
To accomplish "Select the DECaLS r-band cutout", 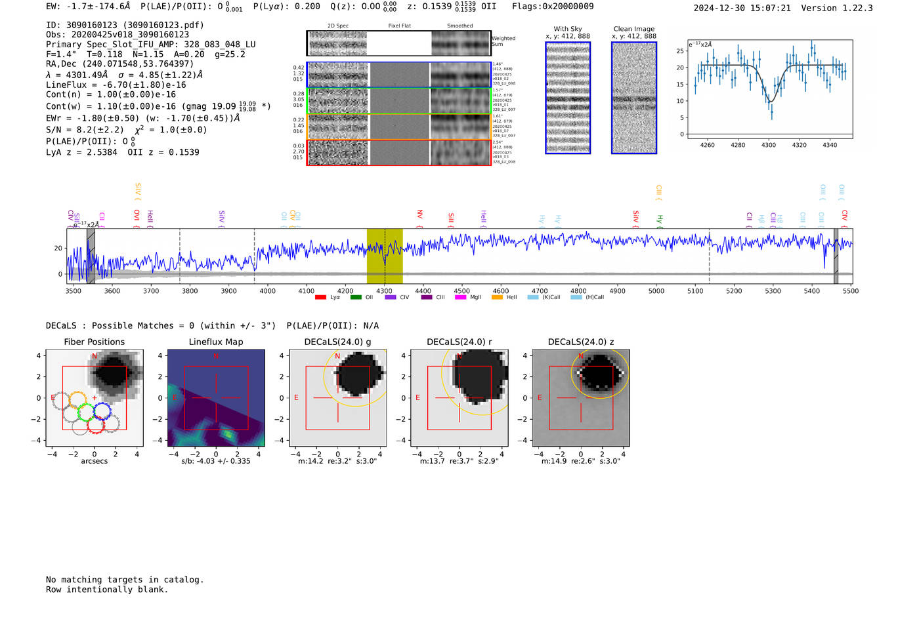I will [459, 398].
